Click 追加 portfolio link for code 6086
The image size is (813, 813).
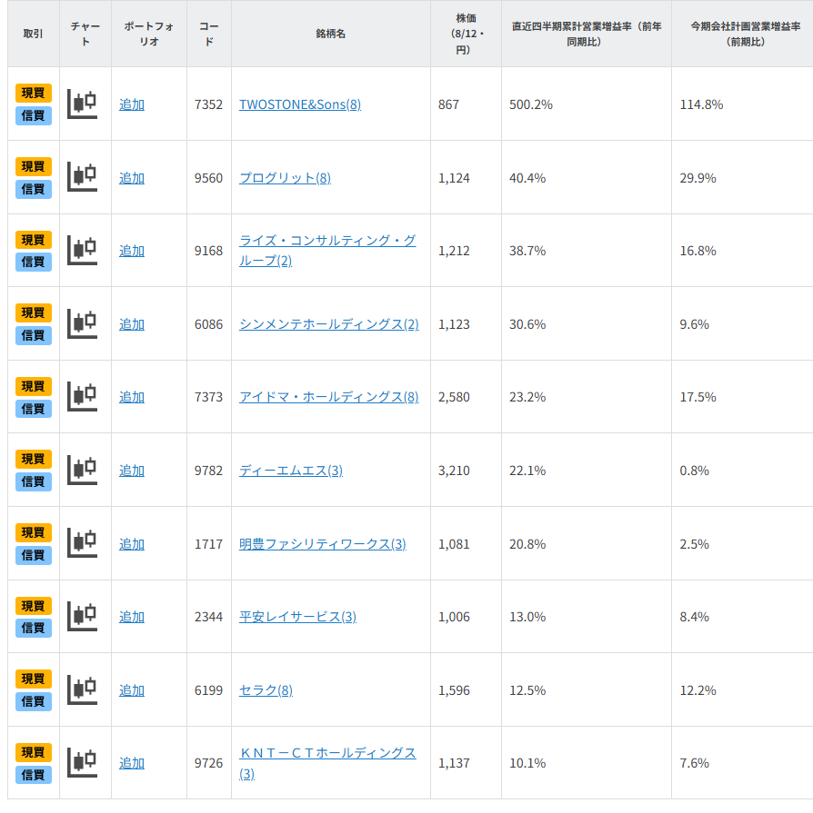pyautogui.click(x=132, y=324)
